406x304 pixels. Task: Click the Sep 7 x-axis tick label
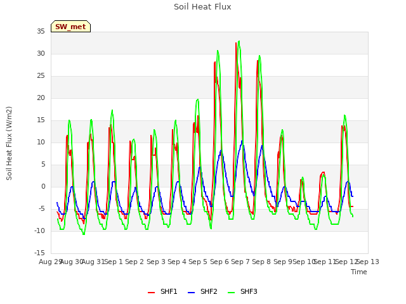click(x=240, y=262)
